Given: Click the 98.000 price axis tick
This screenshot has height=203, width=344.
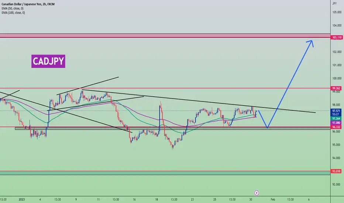Looking at the screenshot, I should pos(337,105).
